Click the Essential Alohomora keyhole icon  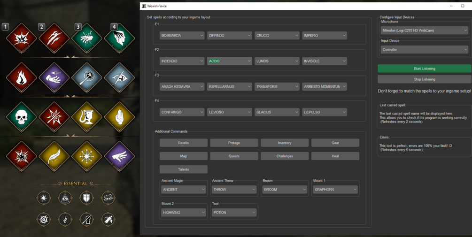(86, 219)
